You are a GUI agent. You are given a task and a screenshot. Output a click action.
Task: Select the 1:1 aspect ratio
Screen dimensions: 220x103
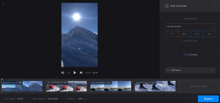(x=171, y=34)
